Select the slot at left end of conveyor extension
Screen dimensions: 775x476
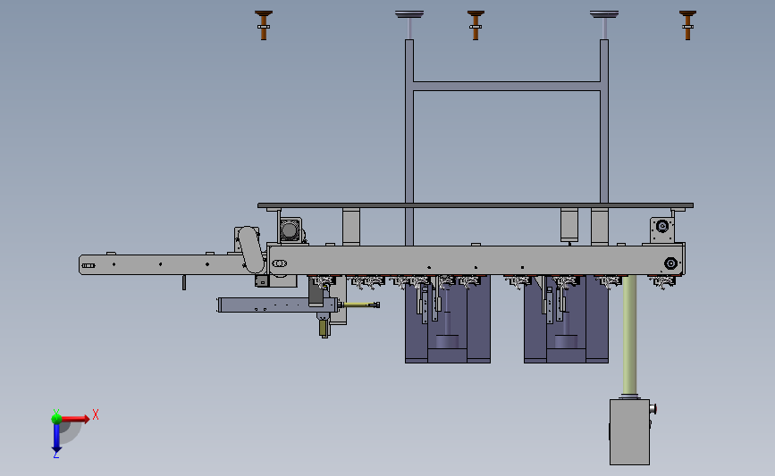[x=88, y=265]
